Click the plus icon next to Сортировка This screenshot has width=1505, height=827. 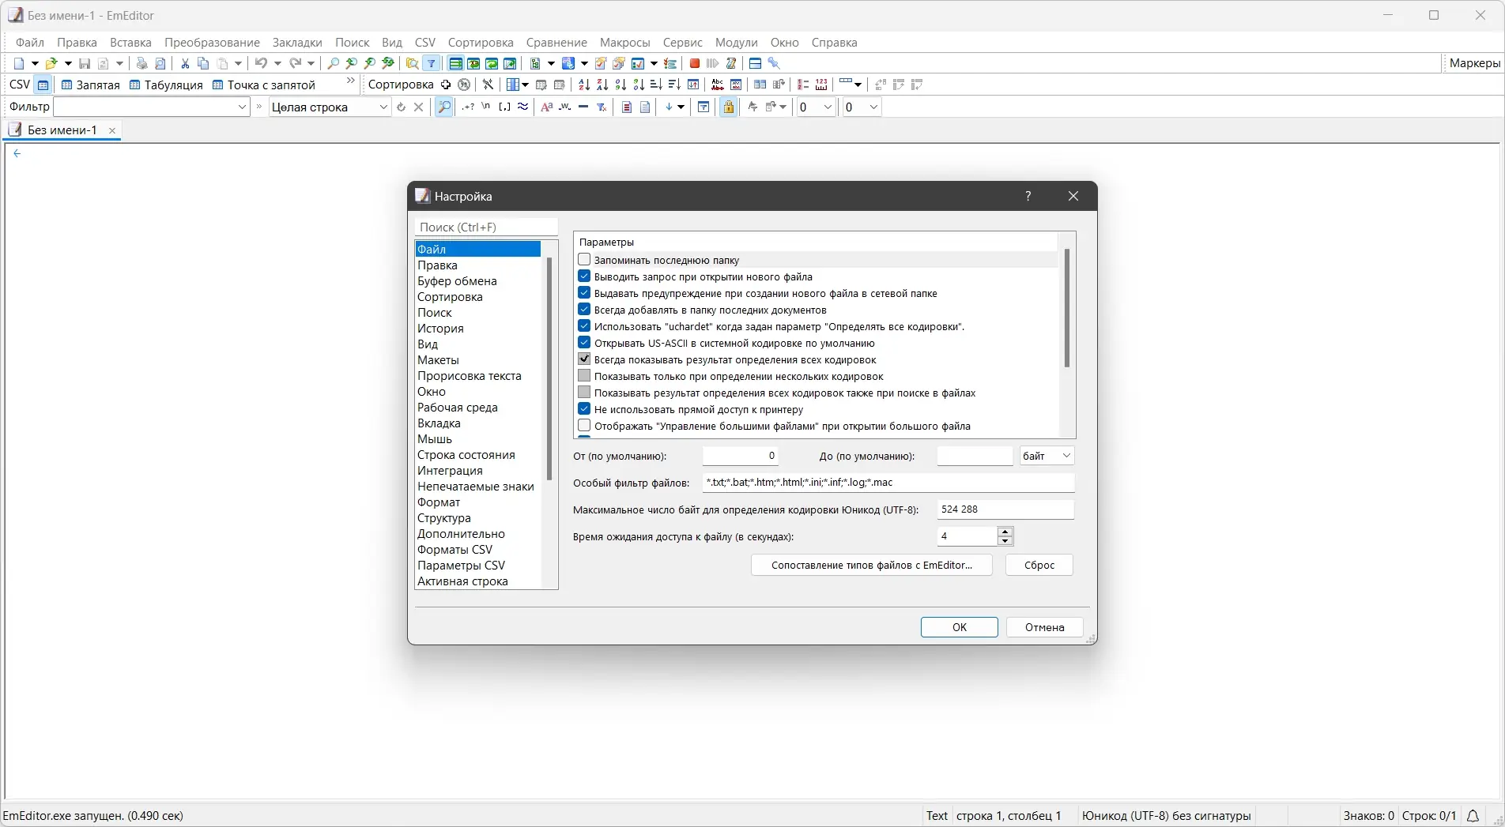tap(446, 85)
